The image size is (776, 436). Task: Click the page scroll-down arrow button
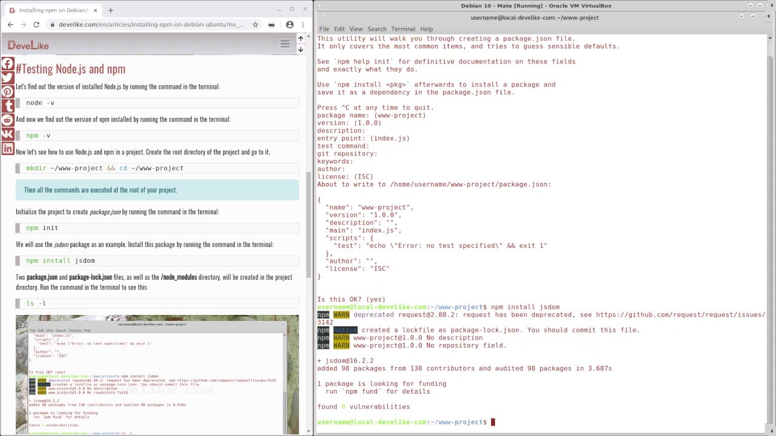[300, 49]
